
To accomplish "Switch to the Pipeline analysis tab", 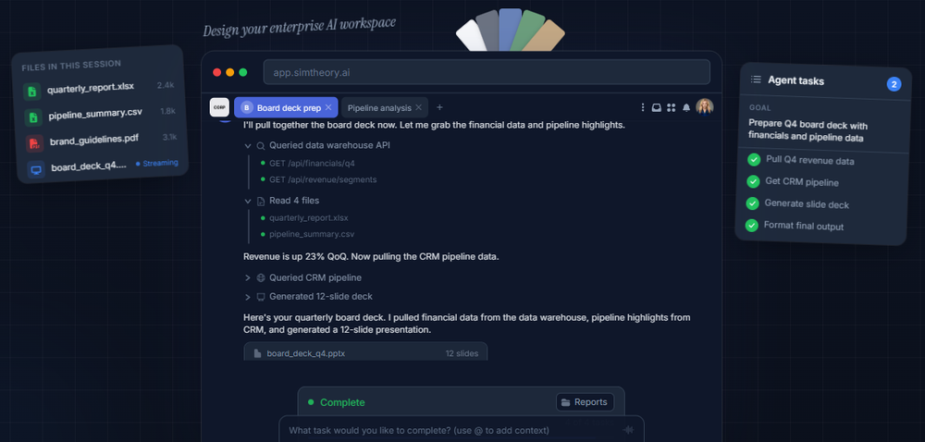I will point(379,107).
